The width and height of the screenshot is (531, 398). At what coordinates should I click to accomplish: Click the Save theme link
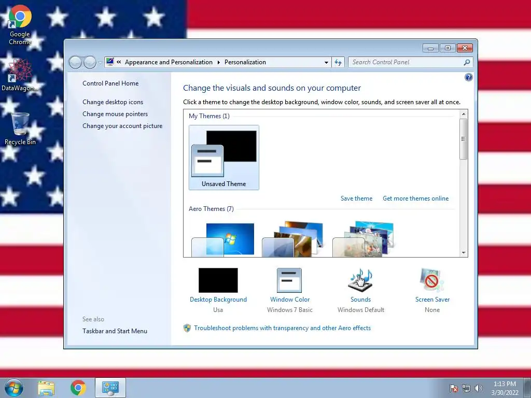pyautogui.click(x=356, y=198)
